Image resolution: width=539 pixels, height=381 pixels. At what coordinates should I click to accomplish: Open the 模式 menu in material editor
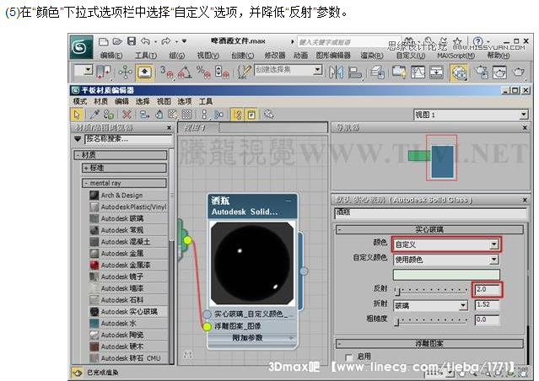click(x=80, y=101)
